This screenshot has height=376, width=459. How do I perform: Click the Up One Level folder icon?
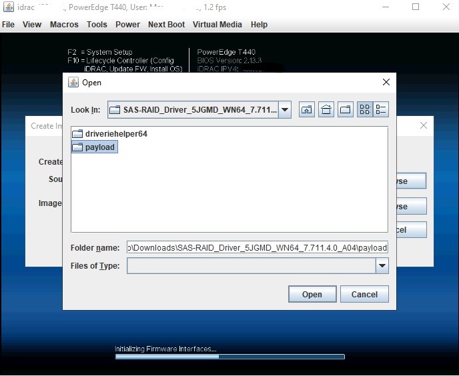(x=306, y=110)
